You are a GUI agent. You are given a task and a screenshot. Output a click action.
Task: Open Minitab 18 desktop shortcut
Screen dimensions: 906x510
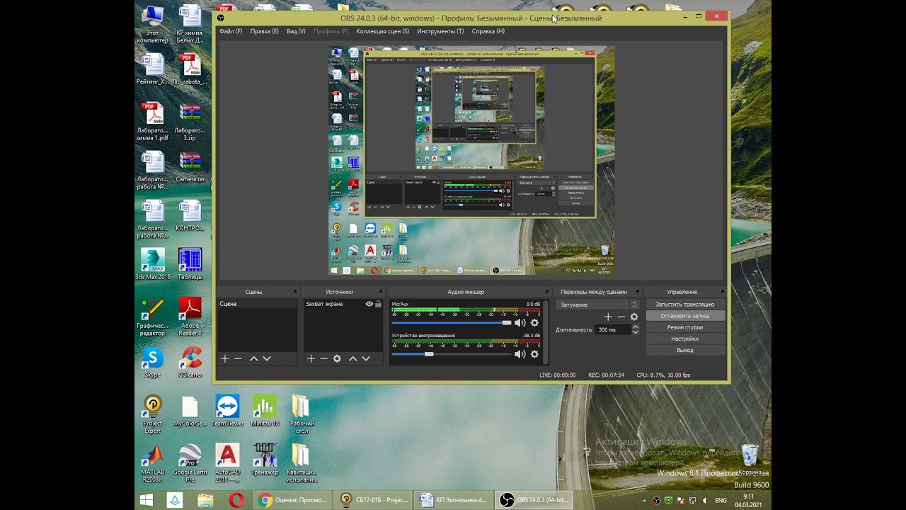click(x=265, y=411)
